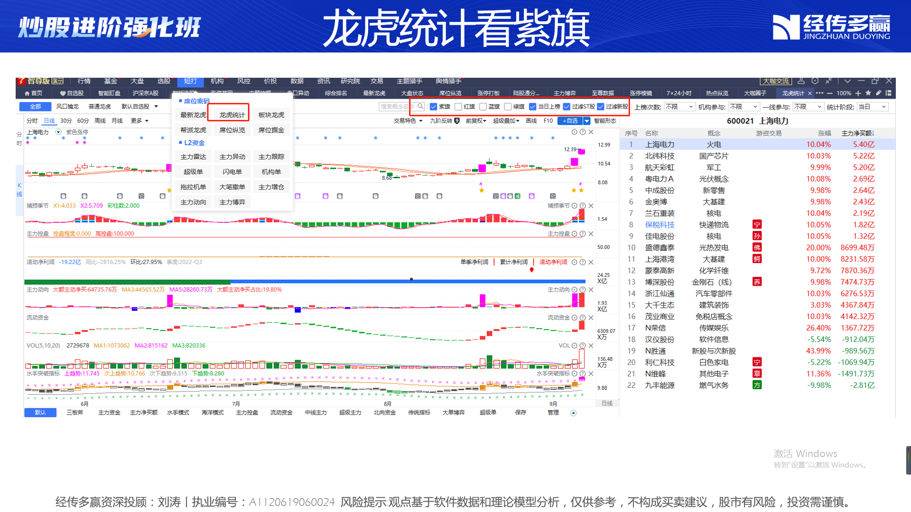This screenshot has height=512, width=911.
Task: Open the 短打 main menu
Action: (x=190, y=81)
